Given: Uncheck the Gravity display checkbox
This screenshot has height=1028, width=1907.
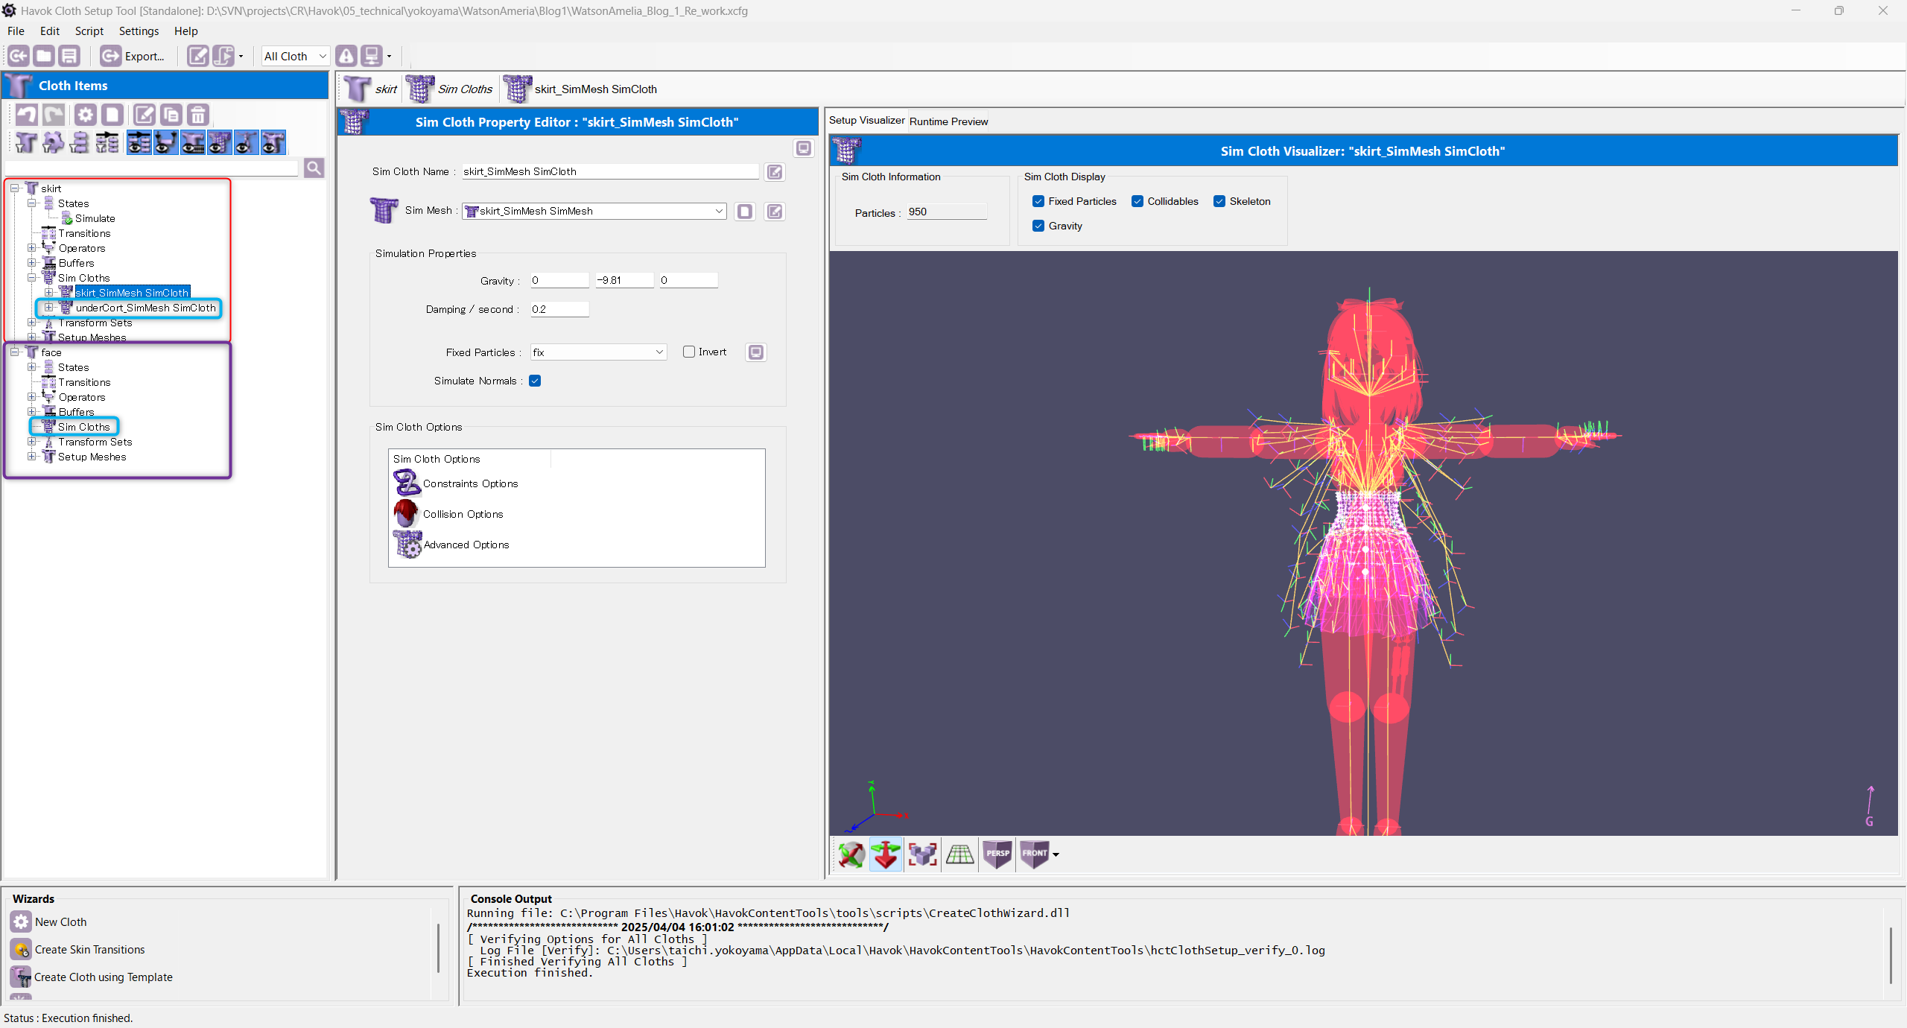Looking at the screenshot, I should coord(1038,226).
